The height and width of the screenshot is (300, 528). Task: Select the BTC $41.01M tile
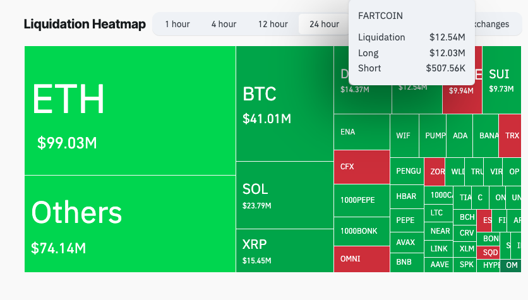tap(284, 104)
